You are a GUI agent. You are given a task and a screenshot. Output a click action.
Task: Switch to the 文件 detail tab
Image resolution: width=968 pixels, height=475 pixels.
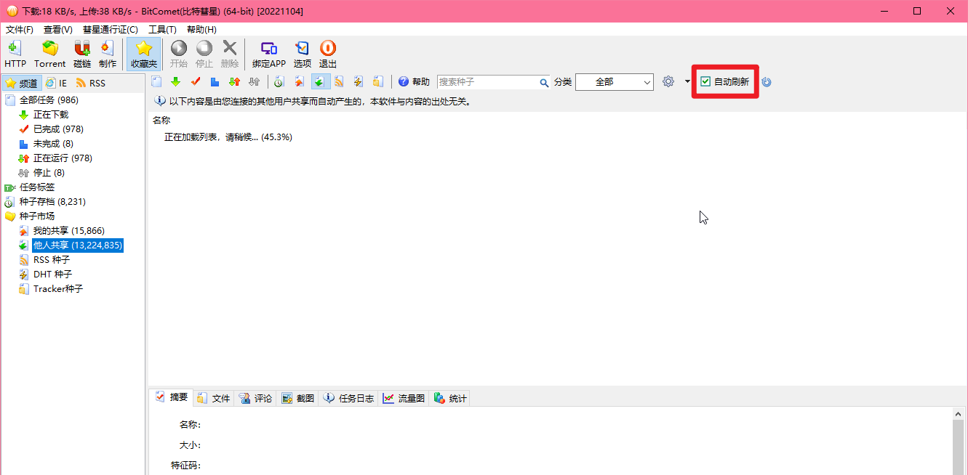click(214, 398)
